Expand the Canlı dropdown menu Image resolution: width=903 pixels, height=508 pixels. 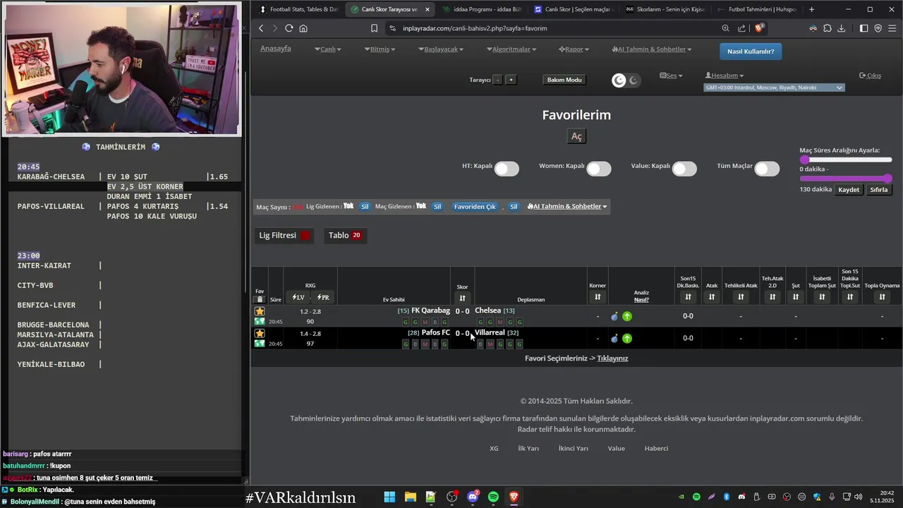(329, 49)
